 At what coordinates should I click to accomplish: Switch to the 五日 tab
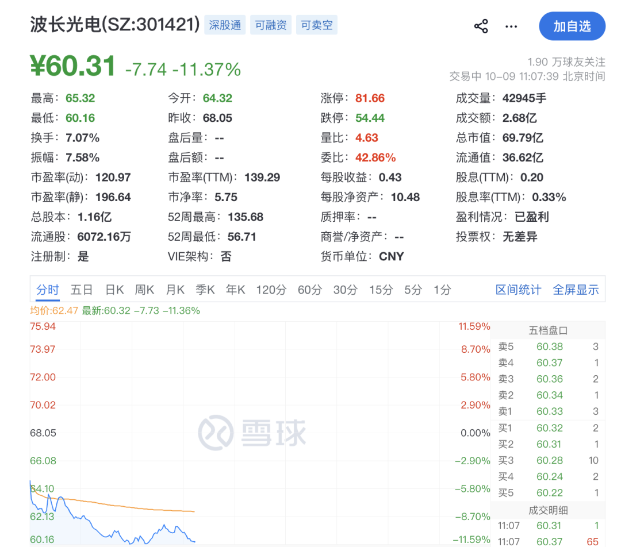pos(82,290)
